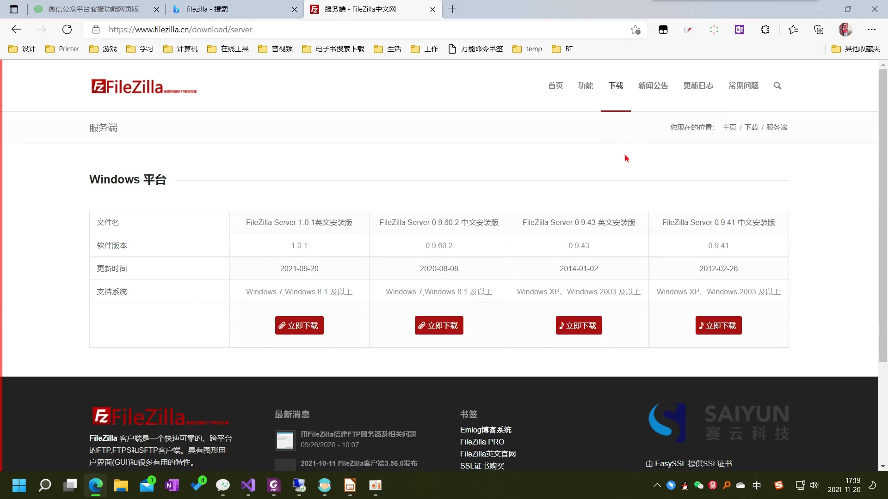
Task: Download Server 0.9.43 via 立即下载
Action: tap(579, 325)
